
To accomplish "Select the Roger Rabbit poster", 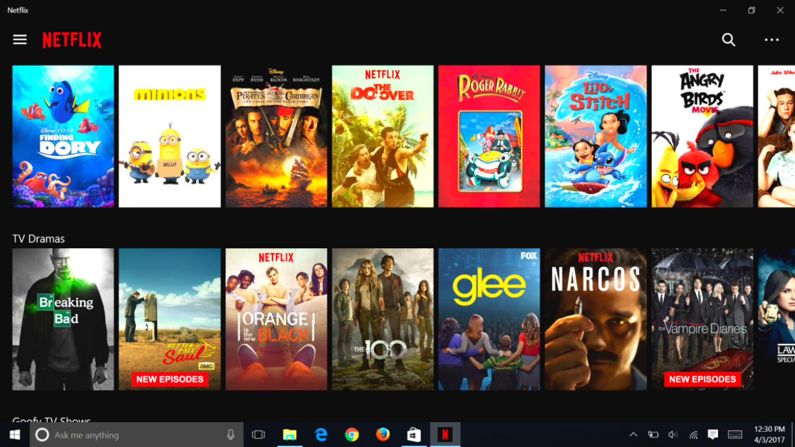I will [x=489, y=137].
